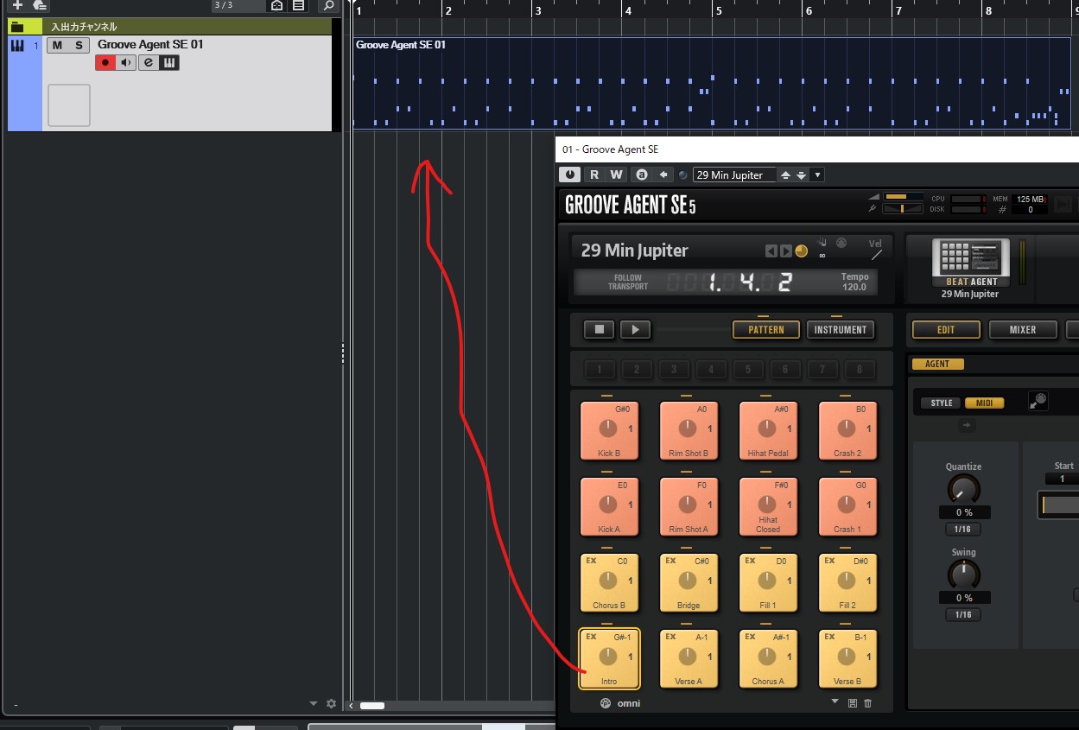The width and height of the screenshot is (1079, 730).
Task: Select the STYLE player mode
Action: tap(942, 403)
